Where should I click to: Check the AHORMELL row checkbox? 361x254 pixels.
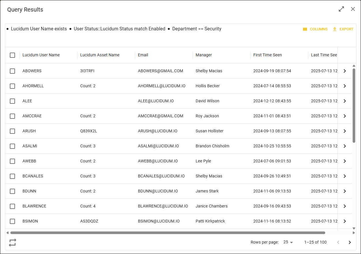[12, 86]
